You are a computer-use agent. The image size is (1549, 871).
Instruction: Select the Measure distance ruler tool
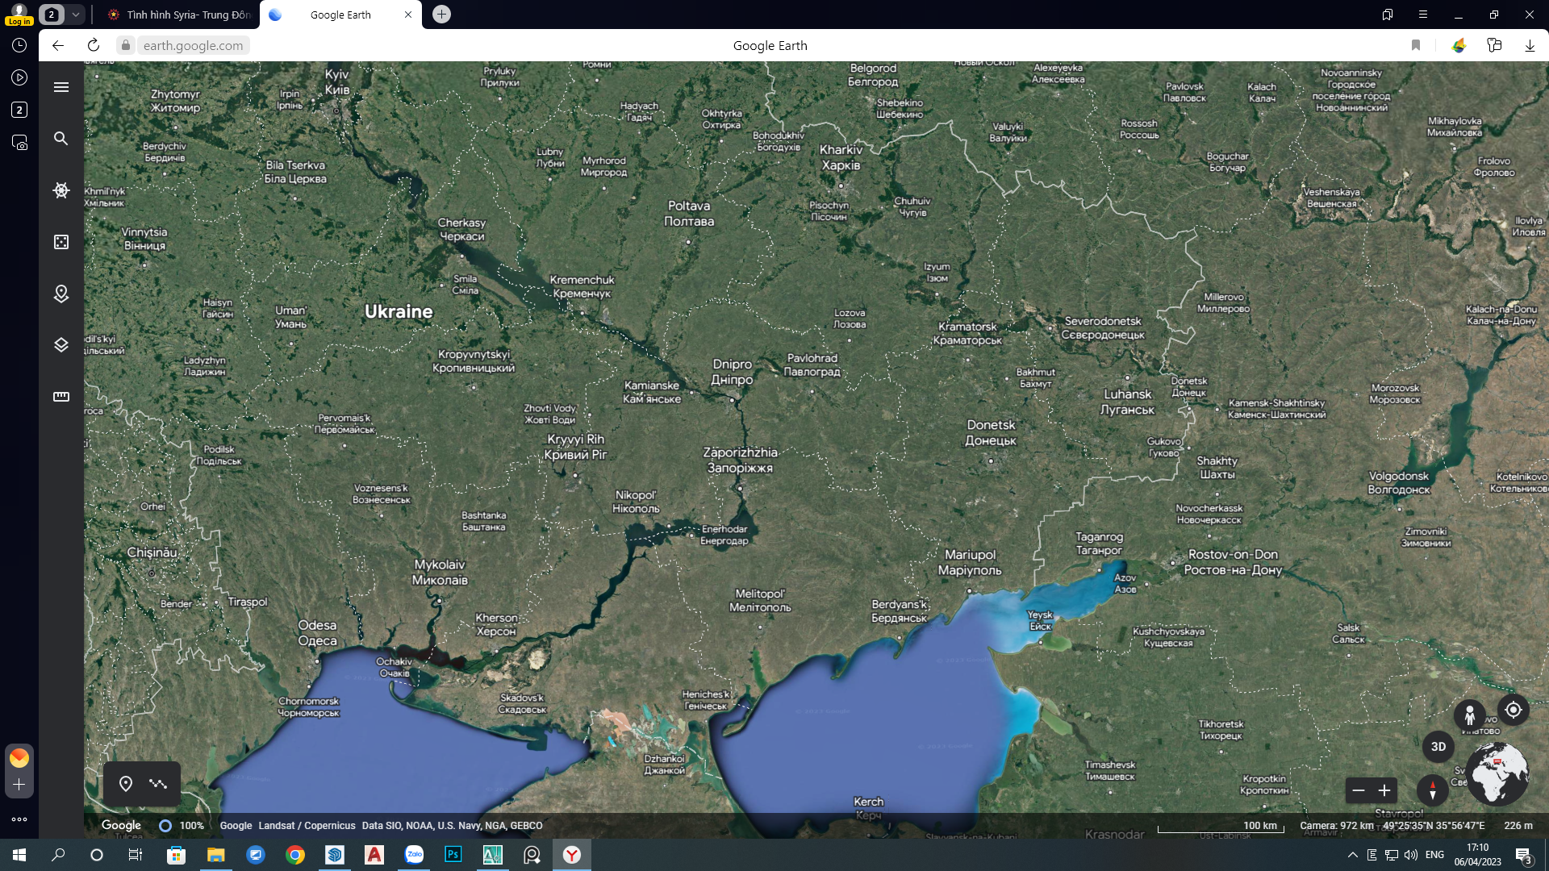tap(61, 397)
